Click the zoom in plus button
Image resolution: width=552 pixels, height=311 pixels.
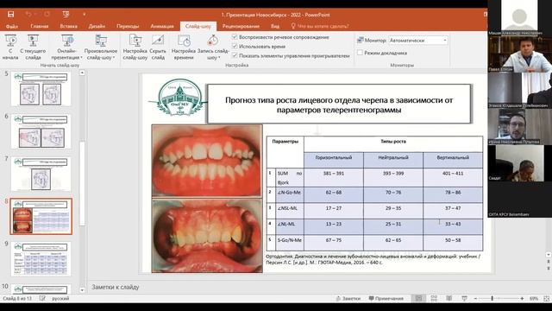(522, 299)
